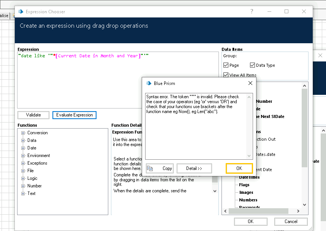This screenshot has width=326, height=231.
Task: Expand the Conversion functions node
Action: click(x=23, y=133)
